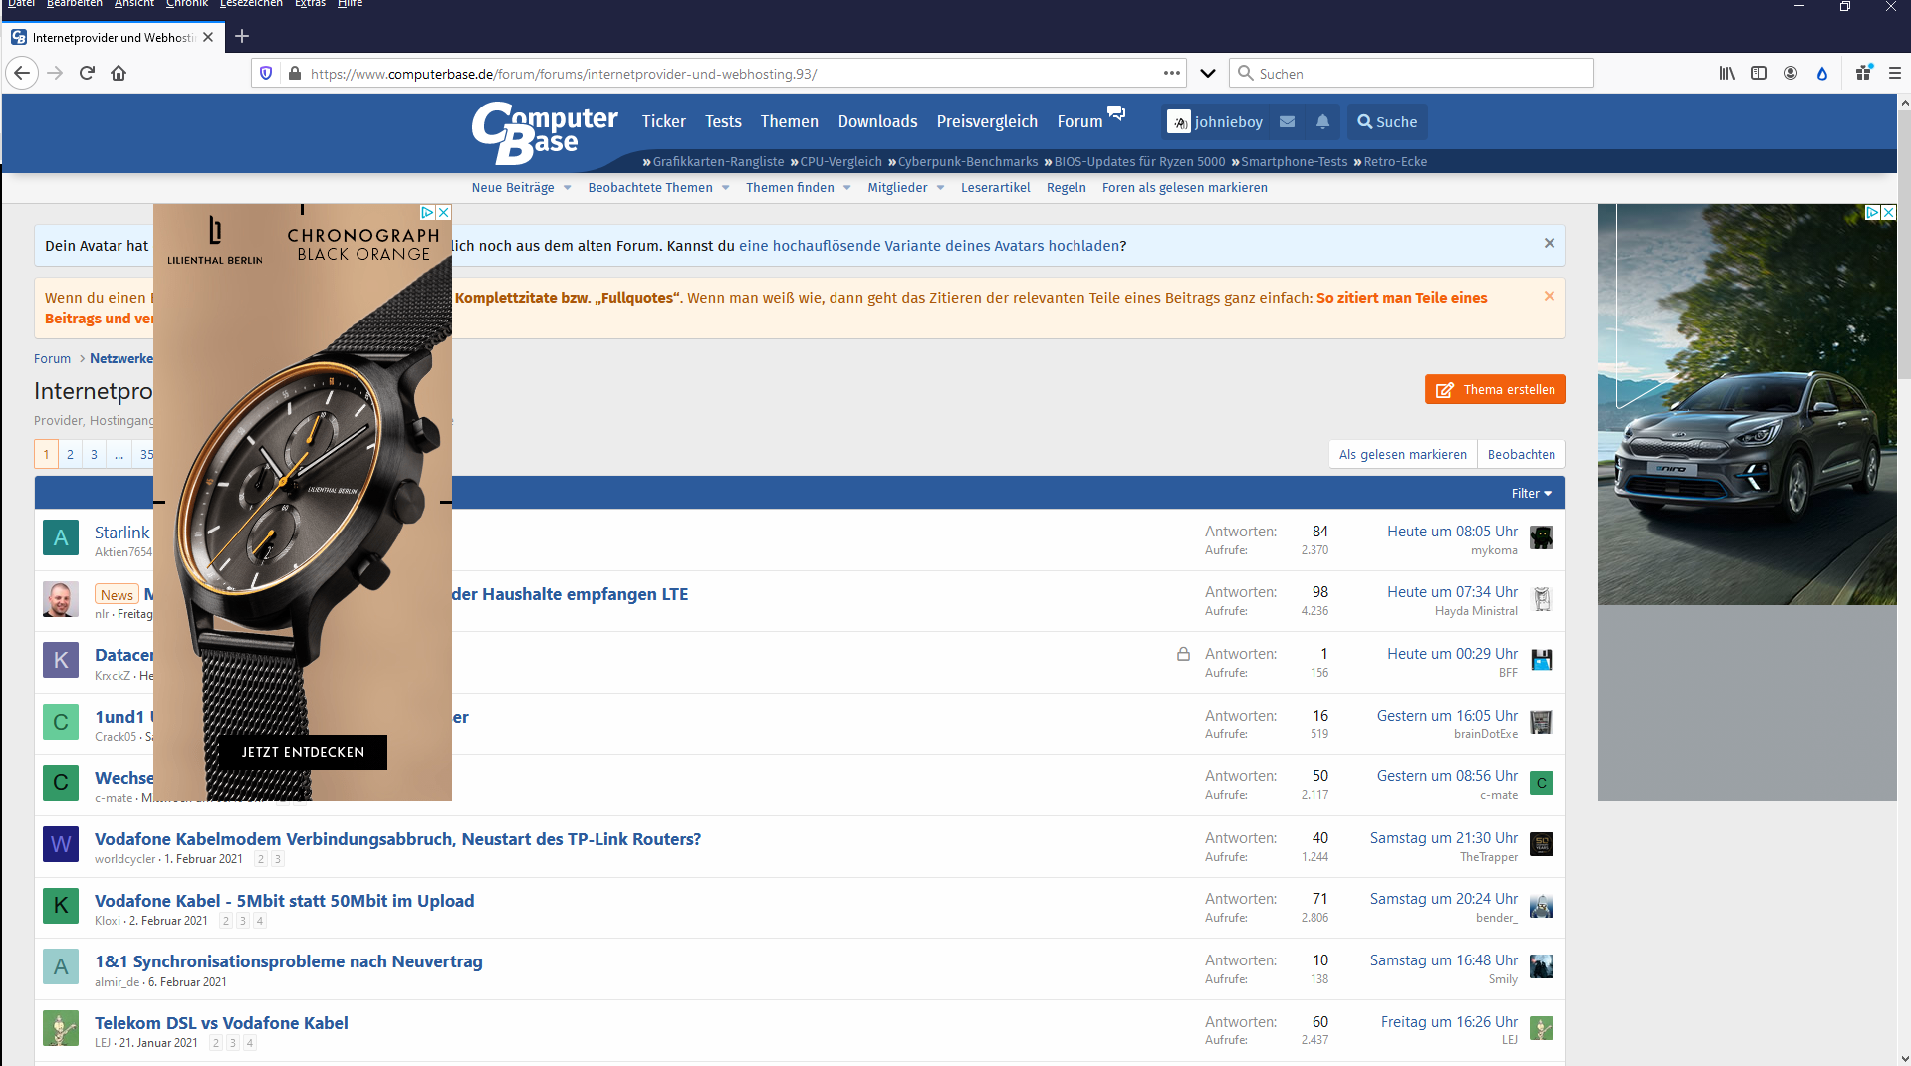Viewport: 1911px width, 1066px height.
Task: Click the browser forward arrow
Action: click(55, 73)
